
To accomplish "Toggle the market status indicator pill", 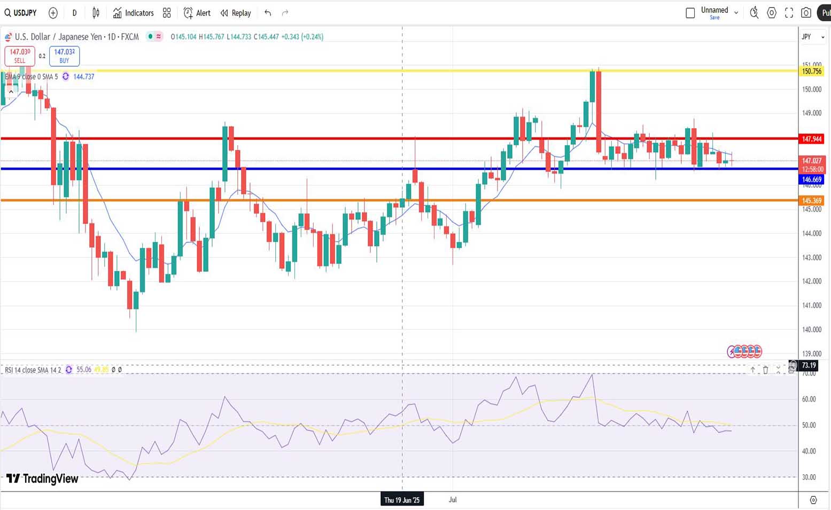I will 154,36.
